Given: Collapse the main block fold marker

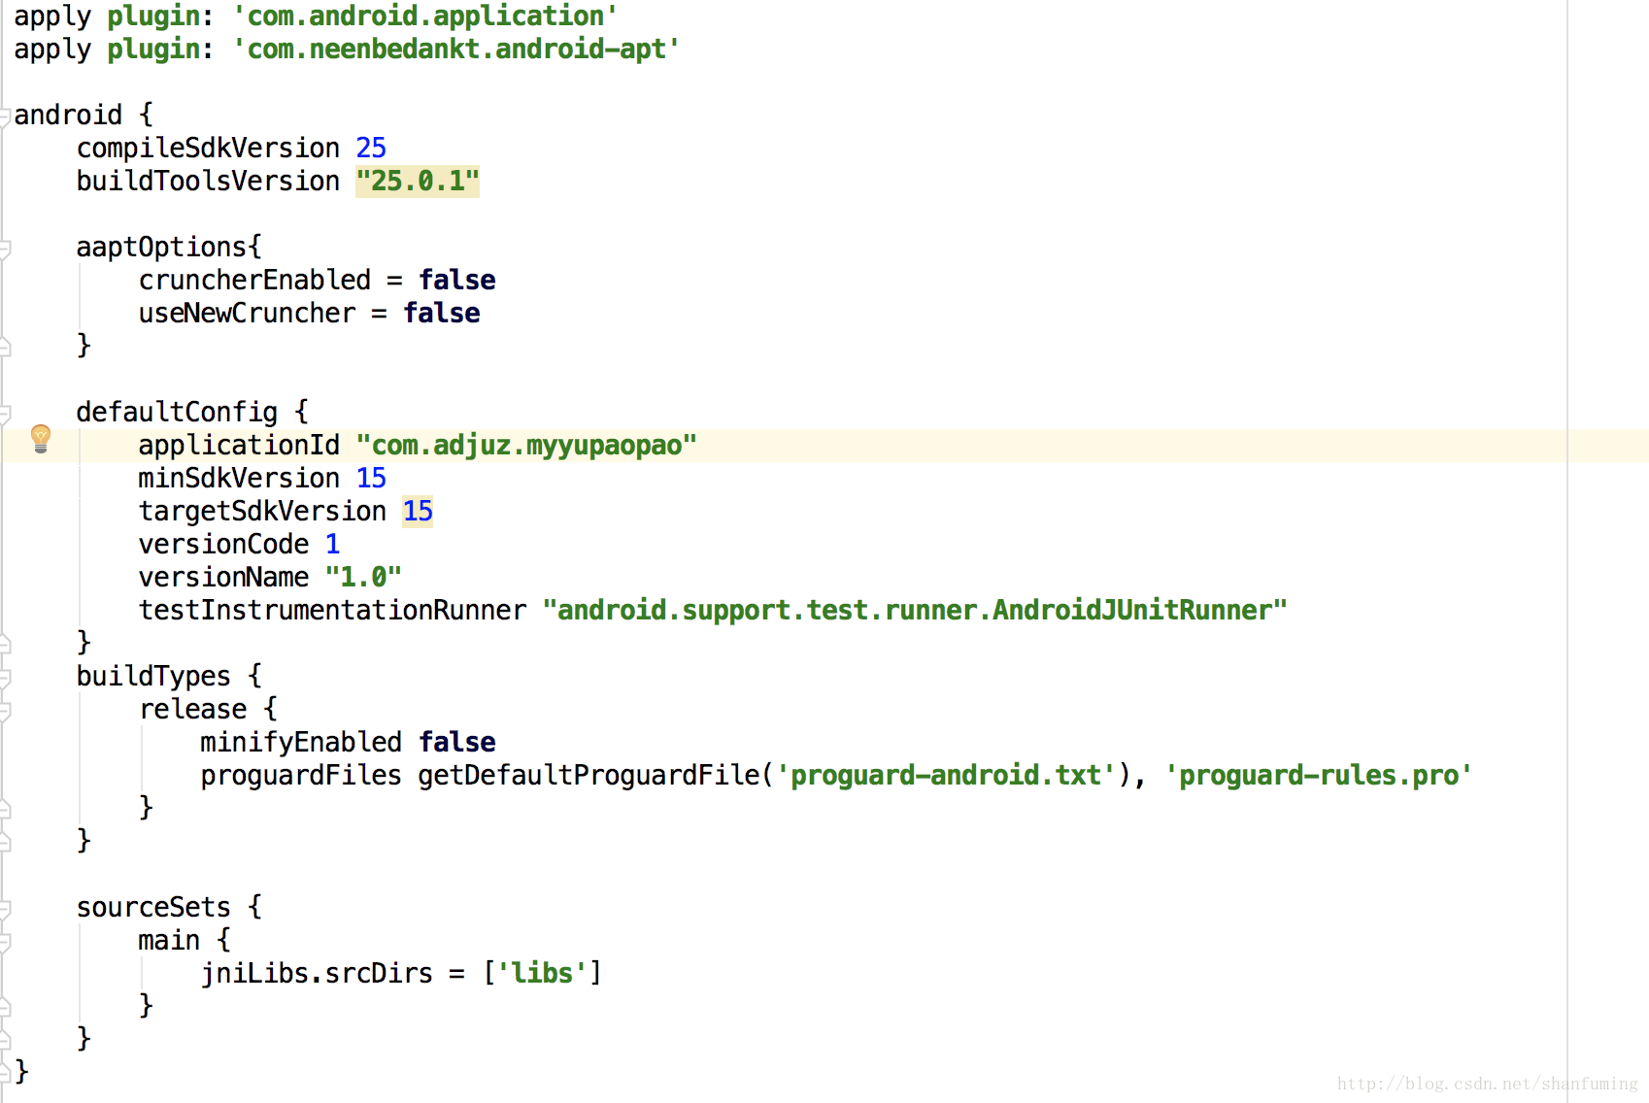Looking at the screenshot, I should tap(5, 941).
